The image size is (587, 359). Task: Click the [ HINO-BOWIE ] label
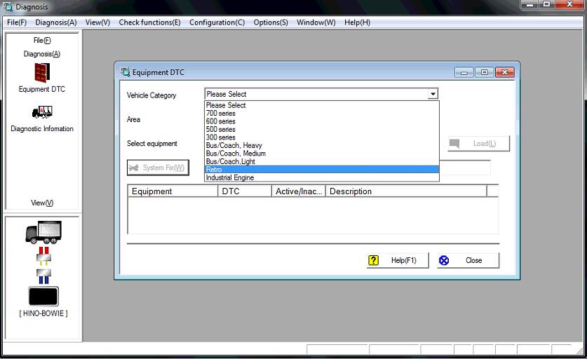click(43, 313)
